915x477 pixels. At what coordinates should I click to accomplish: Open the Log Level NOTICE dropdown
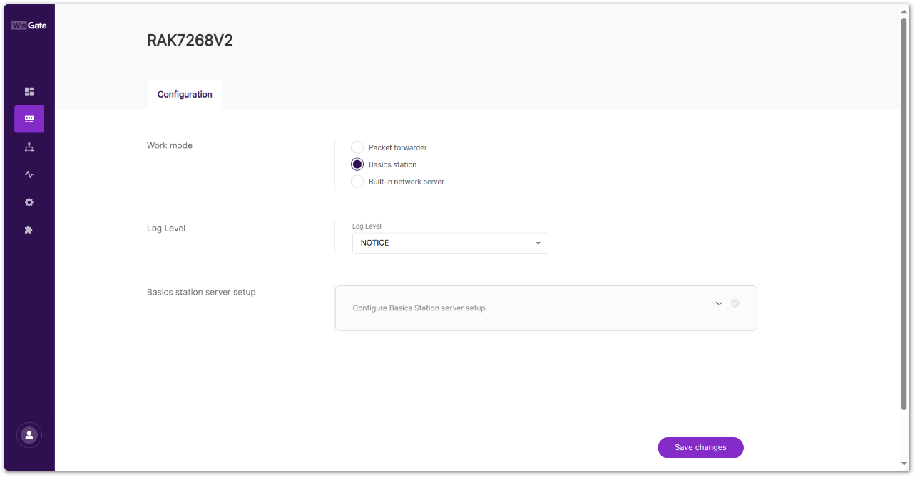449,243
